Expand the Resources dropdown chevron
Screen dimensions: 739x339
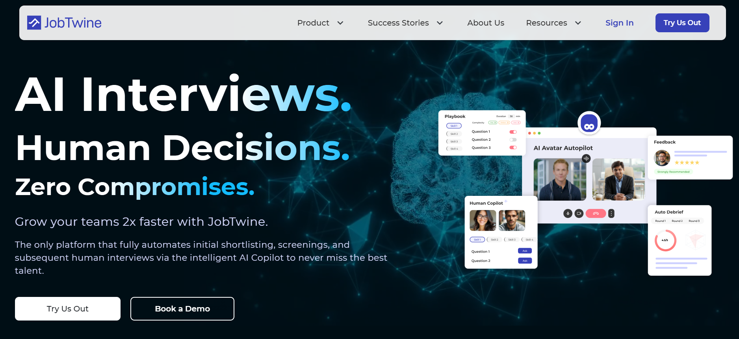[578, 23]
